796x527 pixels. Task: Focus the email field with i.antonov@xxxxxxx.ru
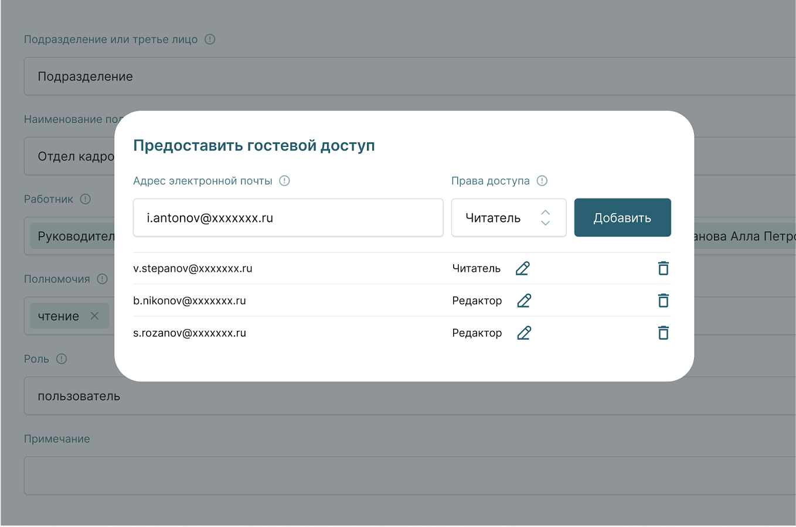pyautogui.click(x=288, y=218)
